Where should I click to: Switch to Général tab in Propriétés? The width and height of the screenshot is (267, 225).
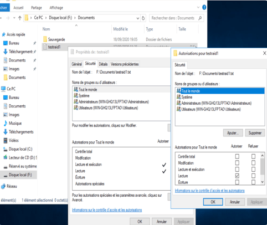76,64
